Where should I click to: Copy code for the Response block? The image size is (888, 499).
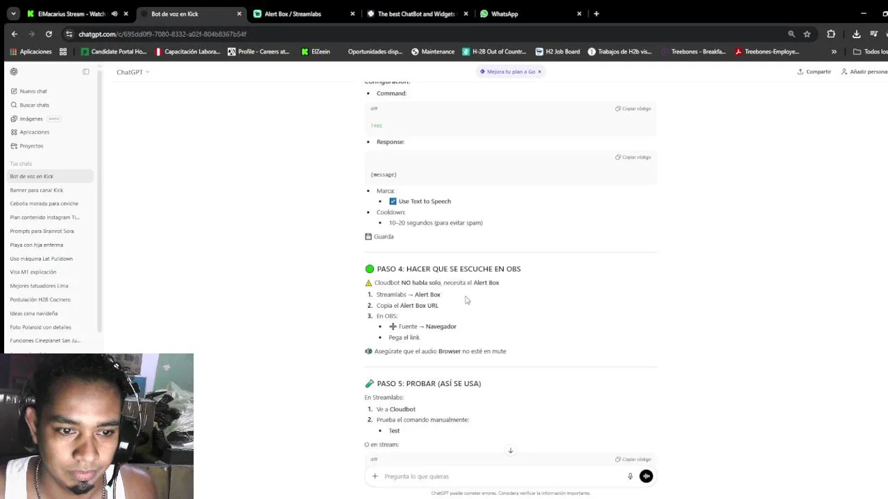pyautogui.click(x=633, y=157)
